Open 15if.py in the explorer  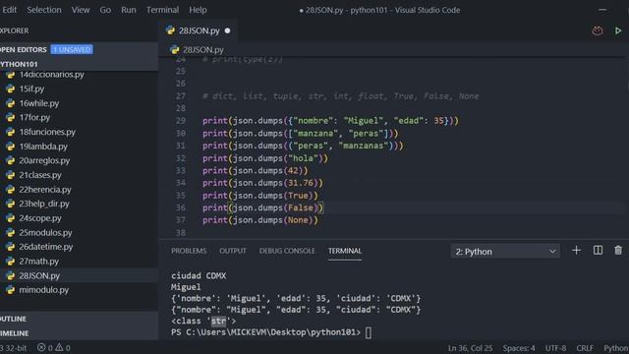coord(31,88)
